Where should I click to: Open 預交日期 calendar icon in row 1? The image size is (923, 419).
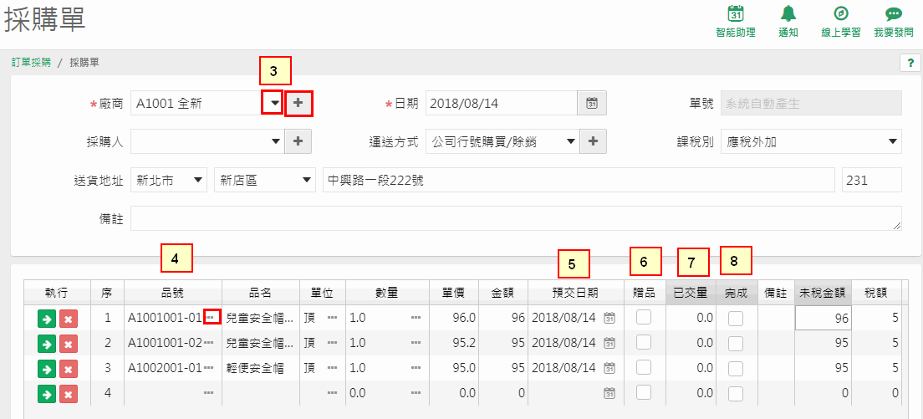pyautogui.click(x=609, y=318)
